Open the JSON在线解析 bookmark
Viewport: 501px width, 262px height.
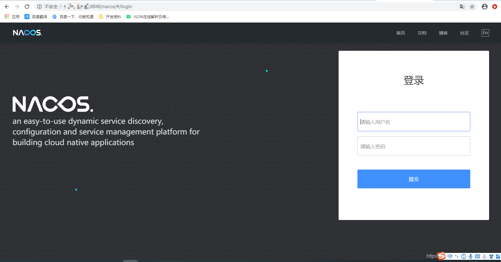tap(148, 17)
